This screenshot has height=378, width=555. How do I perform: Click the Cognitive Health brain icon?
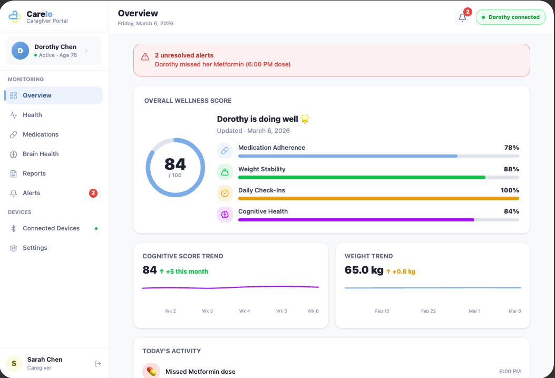click(x=225, y=214)
